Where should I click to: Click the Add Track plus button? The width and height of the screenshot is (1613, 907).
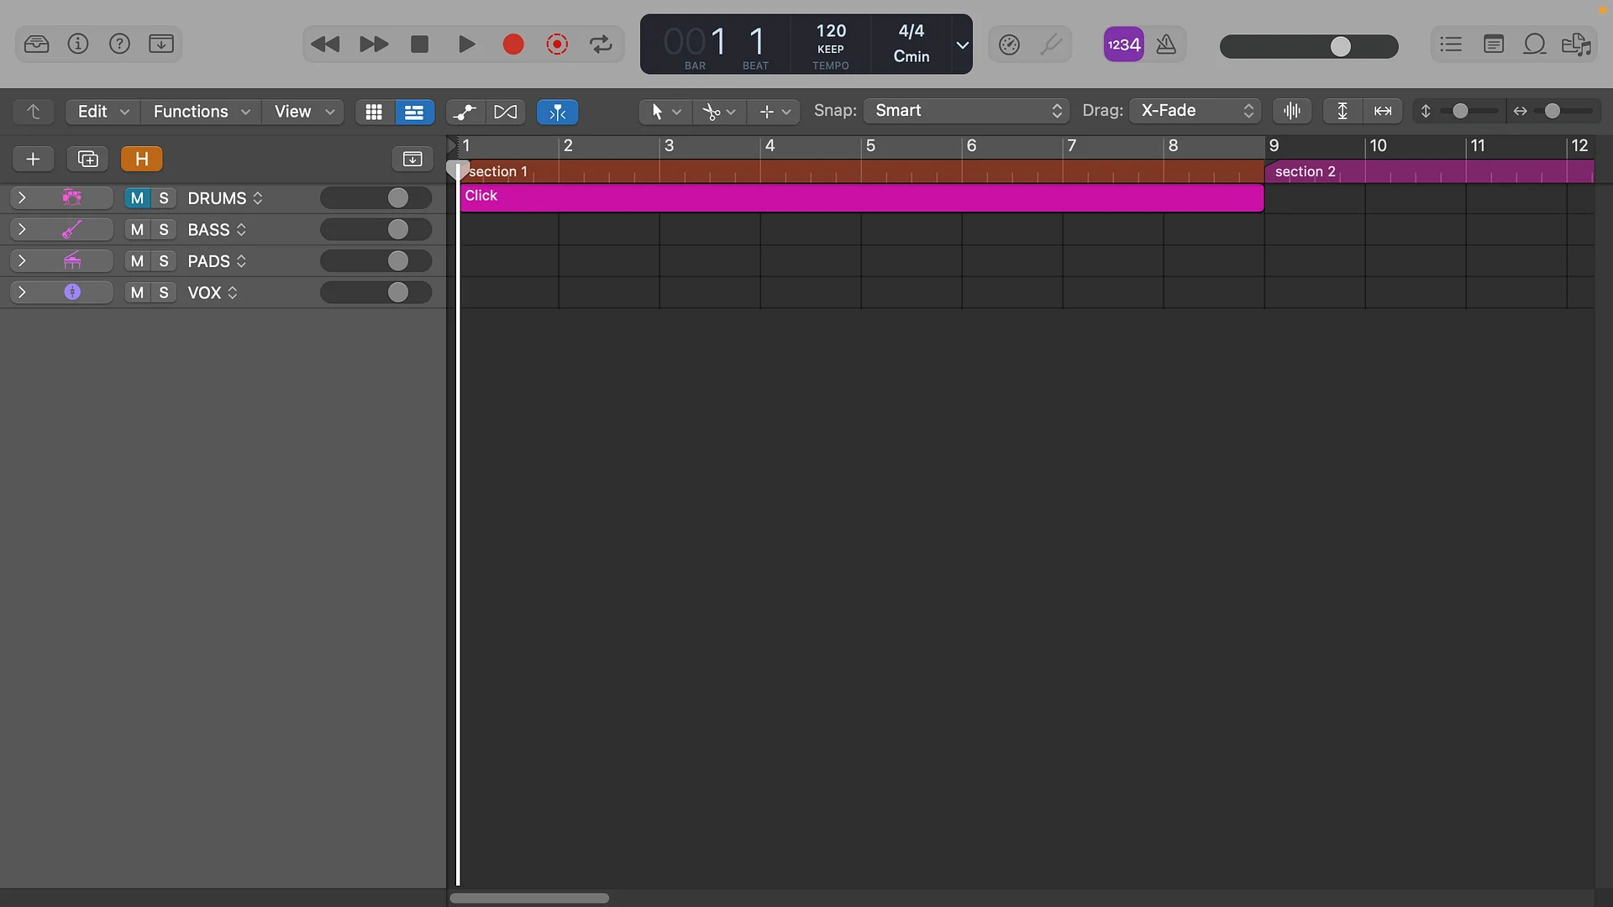(34, 159)
